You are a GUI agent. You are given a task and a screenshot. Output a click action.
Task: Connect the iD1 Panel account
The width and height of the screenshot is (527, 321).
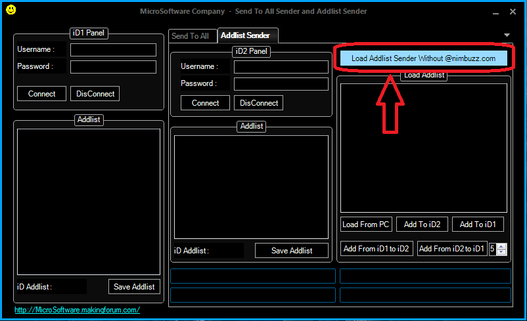coord(41,94)
